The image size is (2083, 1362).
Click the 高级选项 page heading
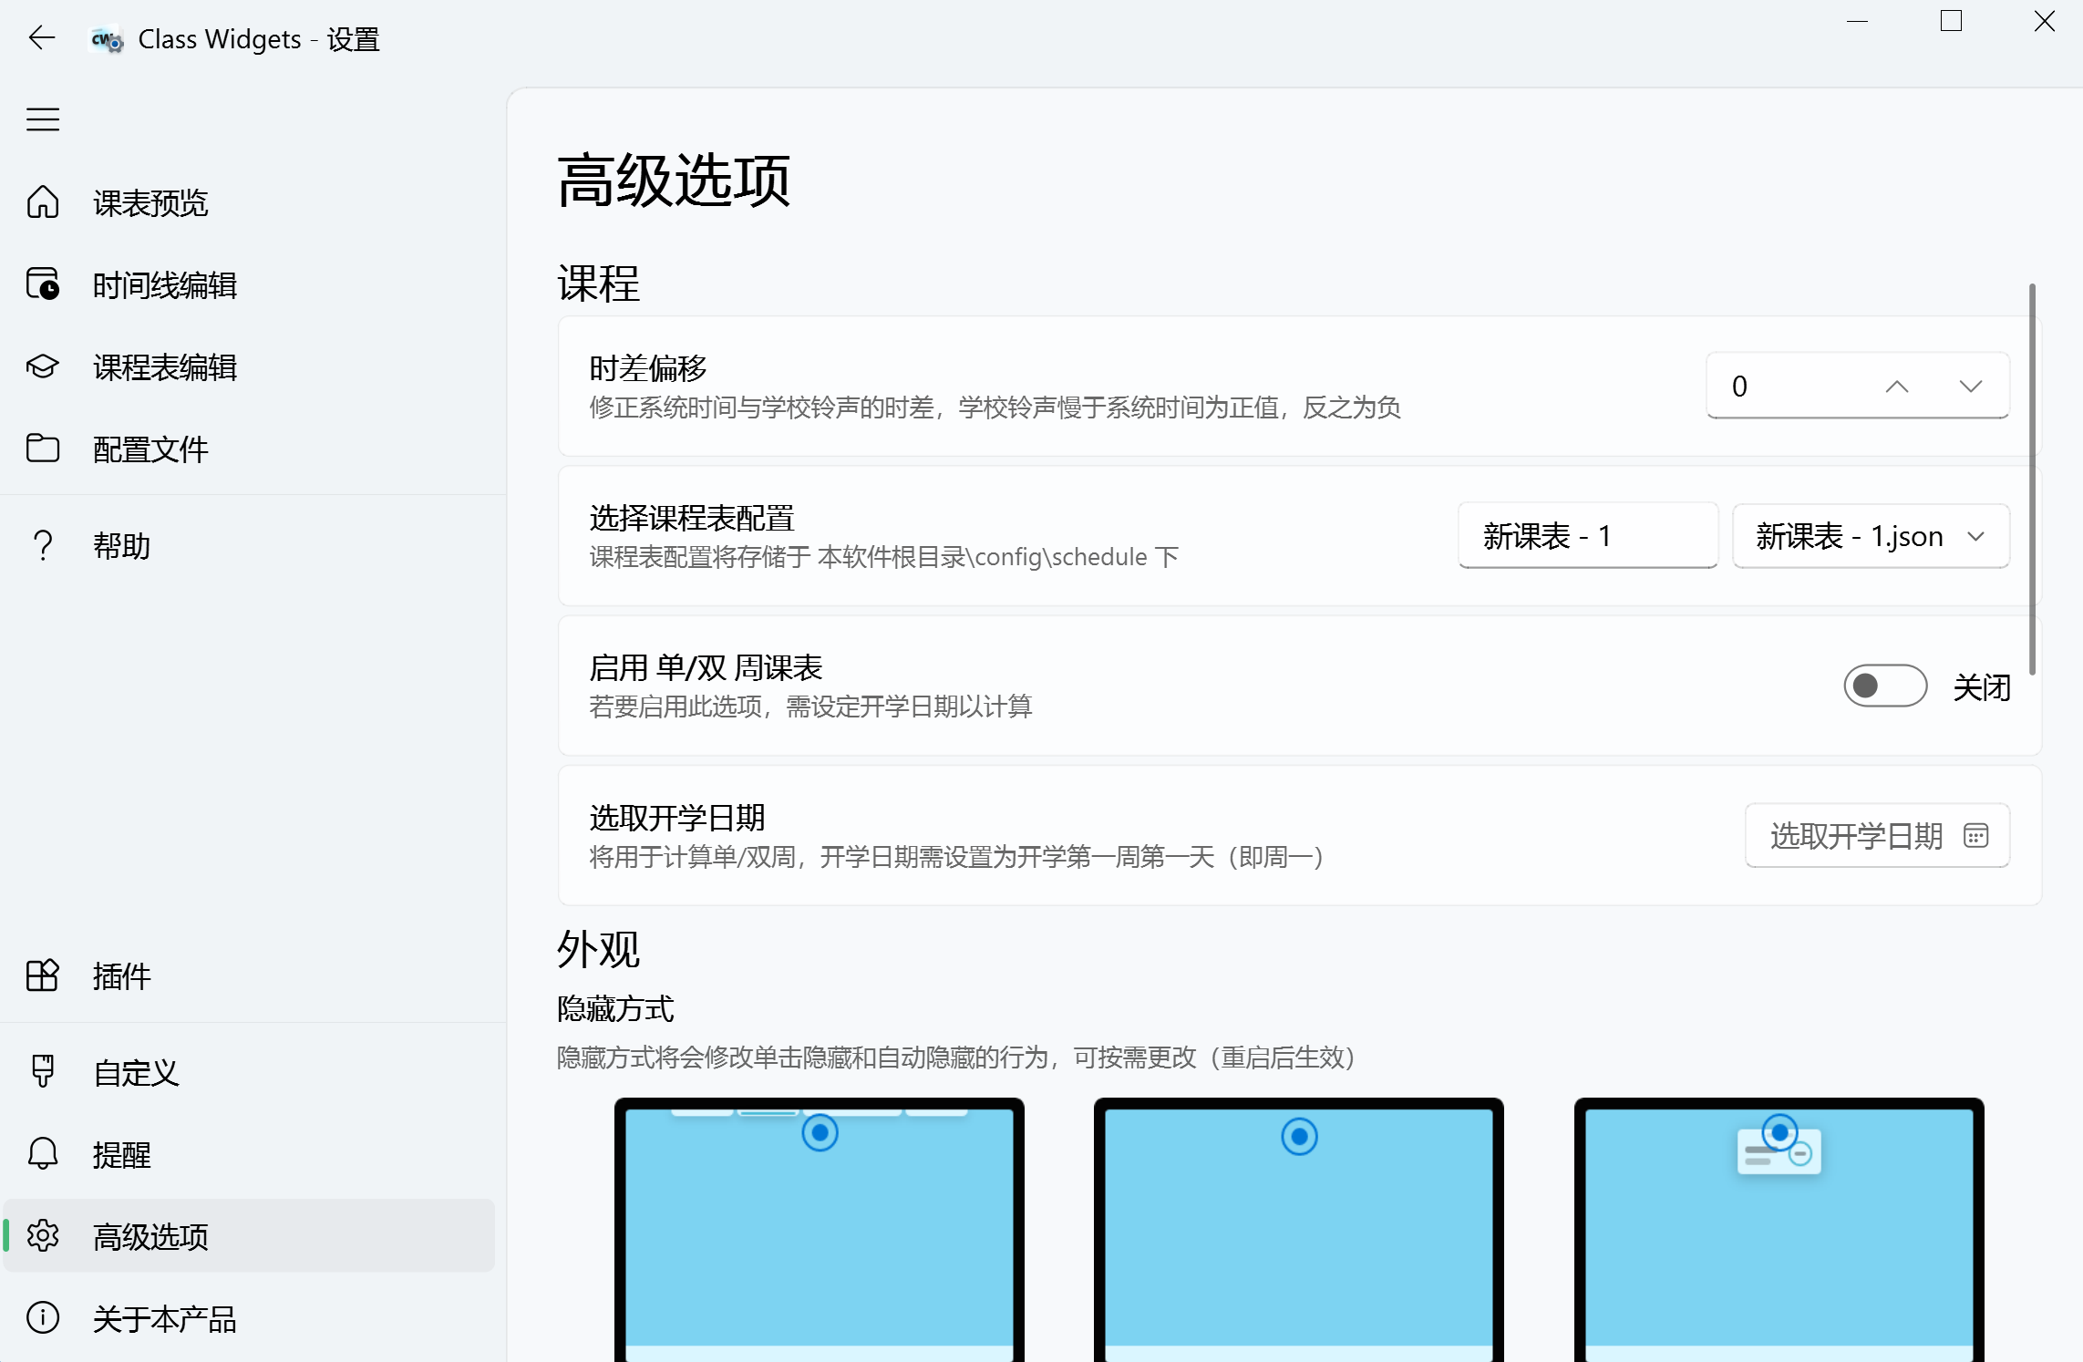tap(674, 180)
